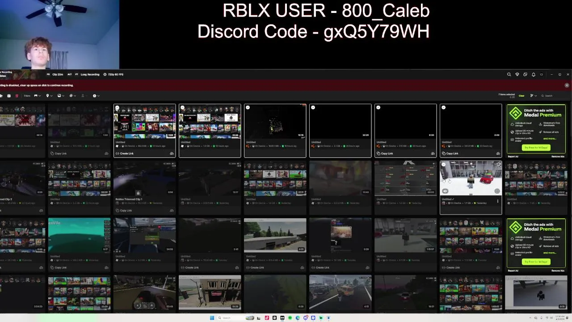Clear the 7 selected items
Image resolution: width=572 pixels, height=322 pixels.
pyautogui.click(x=522, y=96)
